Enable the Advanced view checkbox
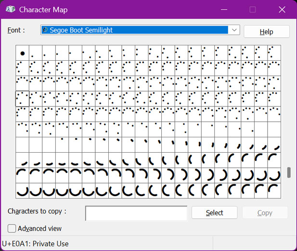The height and width of the screenshot is (251, 297). pyautogui.click(x=12, y=228)
